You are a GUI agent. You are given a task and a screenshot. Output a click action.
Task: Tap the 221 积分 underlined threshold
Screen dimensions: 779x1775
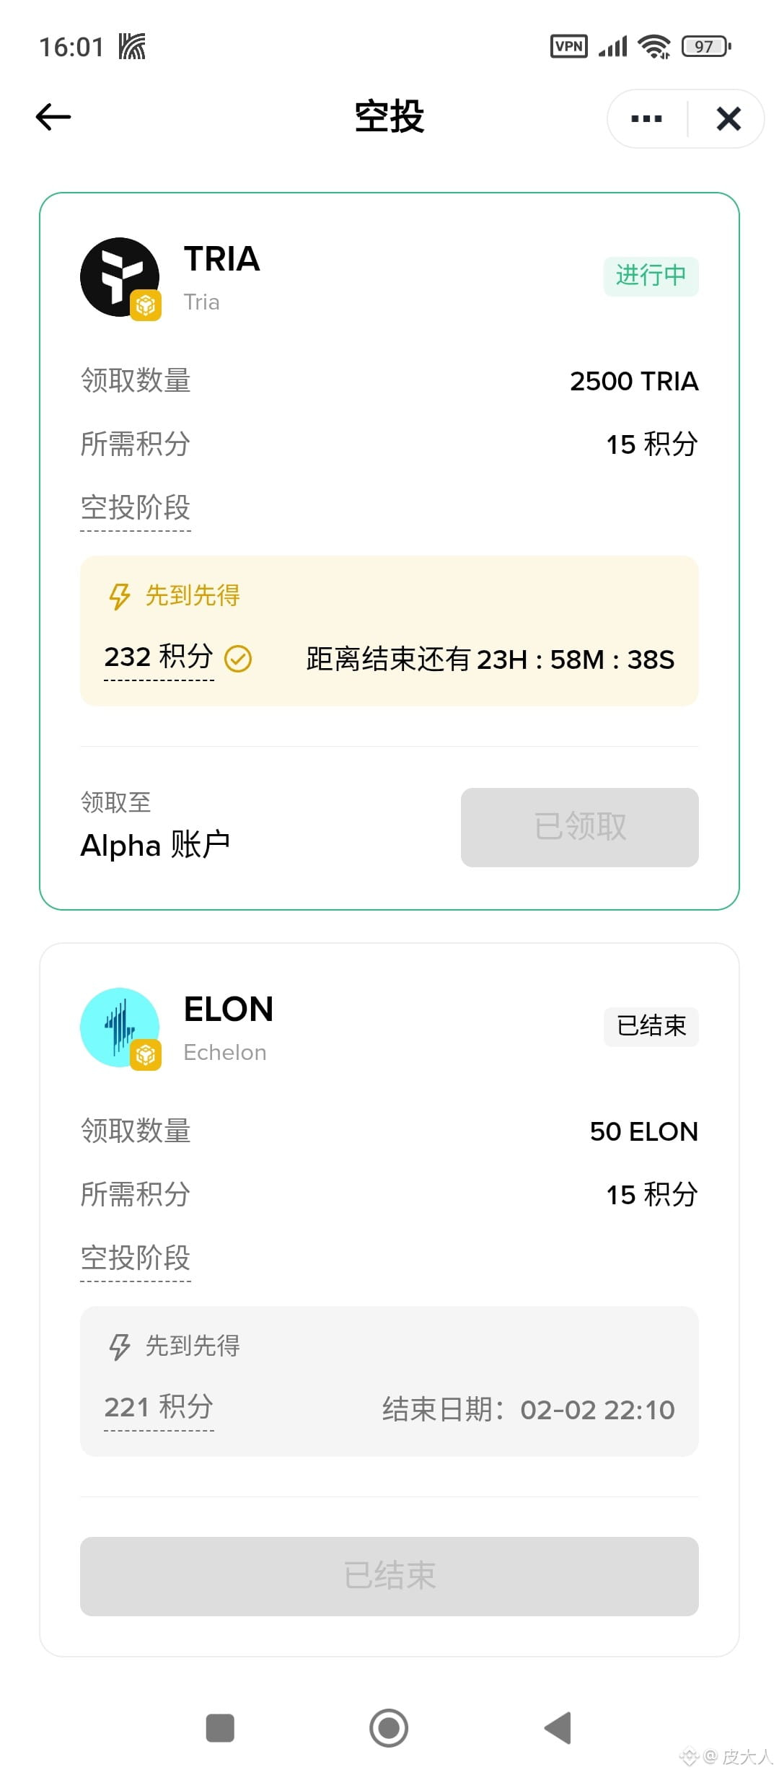coord(159,1408)
